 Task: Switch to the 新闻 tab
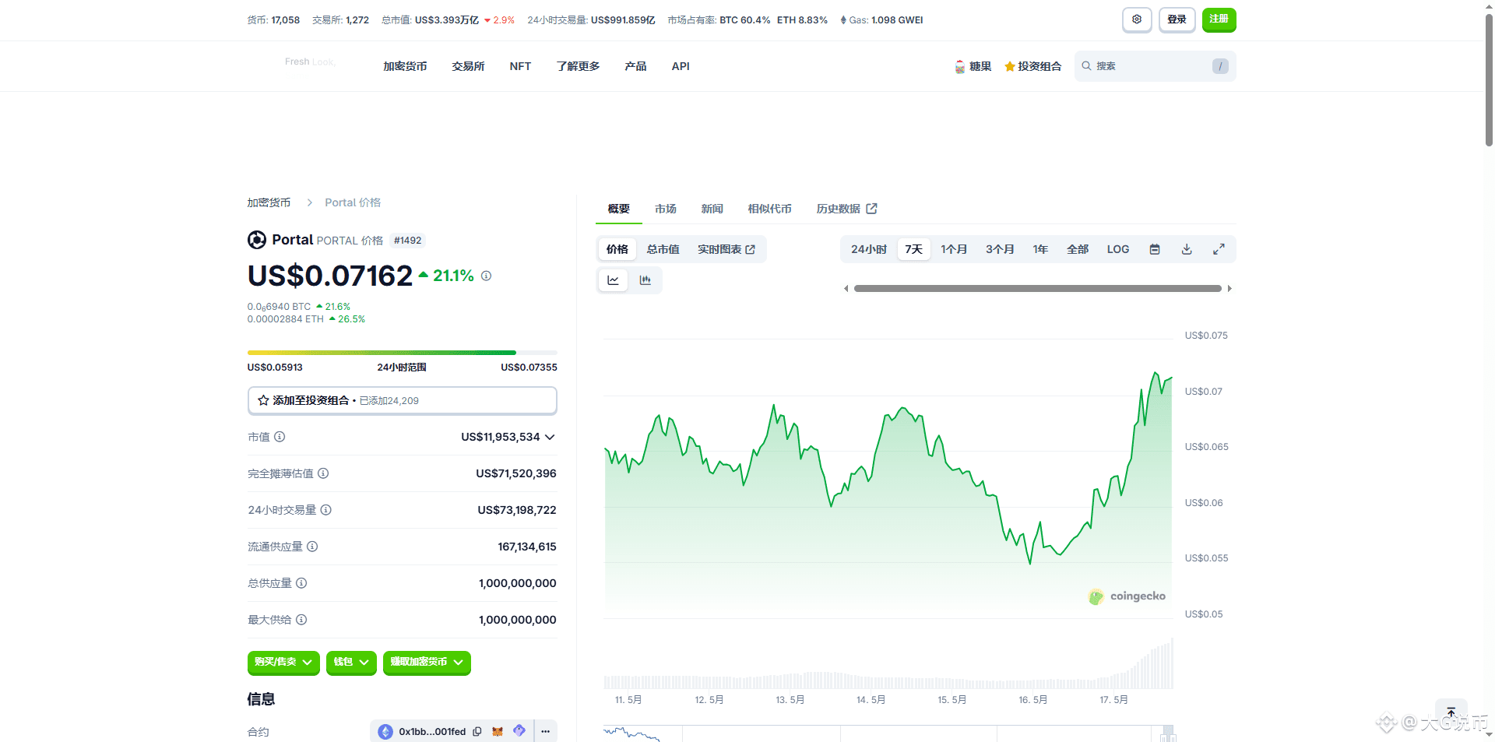click(712, 209)
